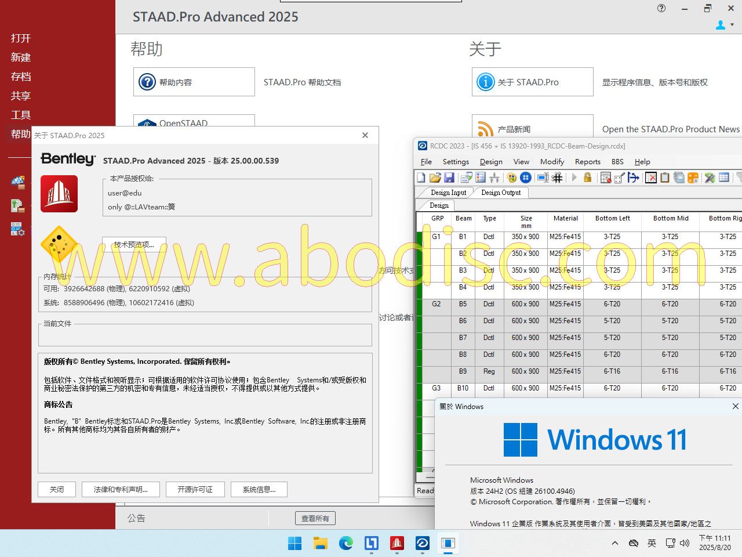Click the taskbar clock showing 下午 11:11
The width and height of the screenshot is (742, 557).
(x=715, y=542)
